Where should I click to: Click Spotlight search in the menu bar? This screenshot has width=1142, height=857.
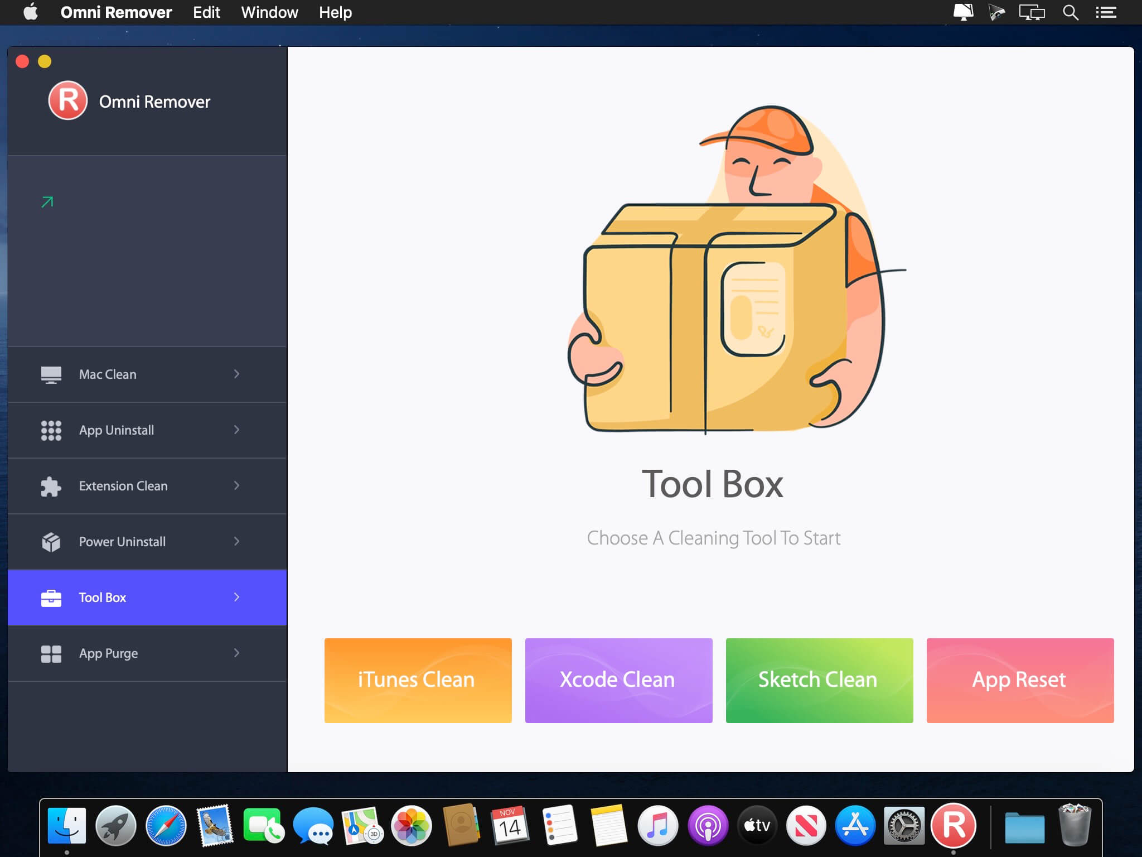(x=1070, y=12)
